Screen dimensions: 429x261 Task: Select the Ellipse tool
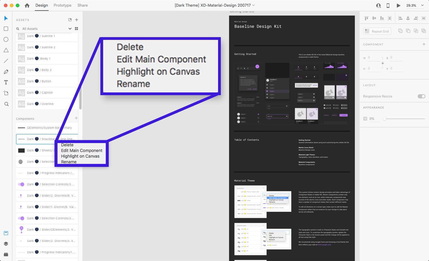click(x=6, y=39)
